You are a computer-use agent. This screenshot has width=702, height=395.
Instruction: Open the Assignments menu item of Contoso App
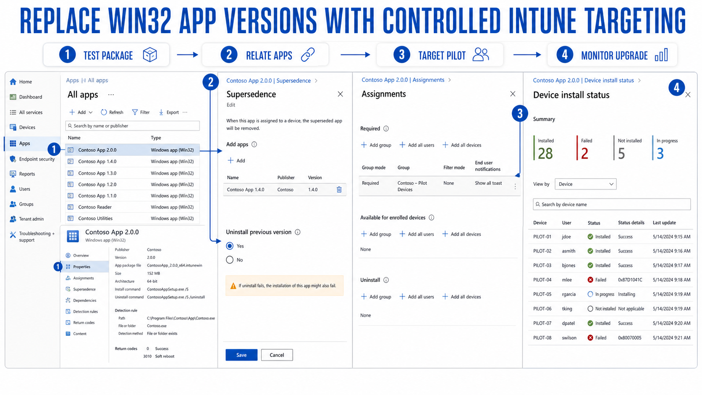click(80, 278)
